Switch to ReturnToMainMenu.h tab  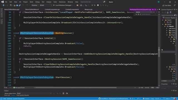pyautogui.click(x=32, y=9)
